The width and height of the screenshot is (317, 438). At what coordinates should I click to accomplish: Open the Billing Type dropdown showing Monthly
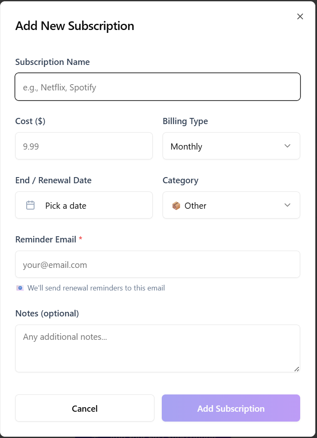point(231,146)
